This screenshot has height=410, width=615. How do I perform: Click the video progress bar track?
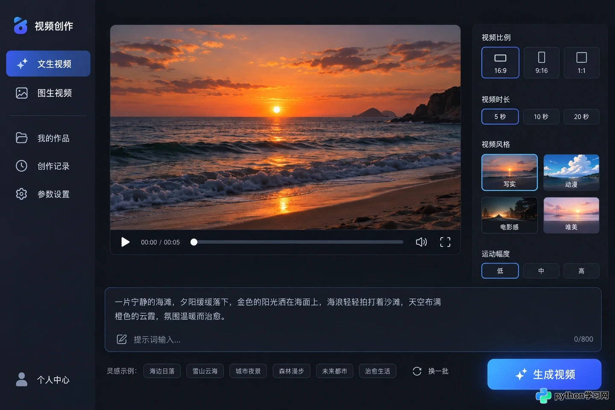click(x=299, y=242)
